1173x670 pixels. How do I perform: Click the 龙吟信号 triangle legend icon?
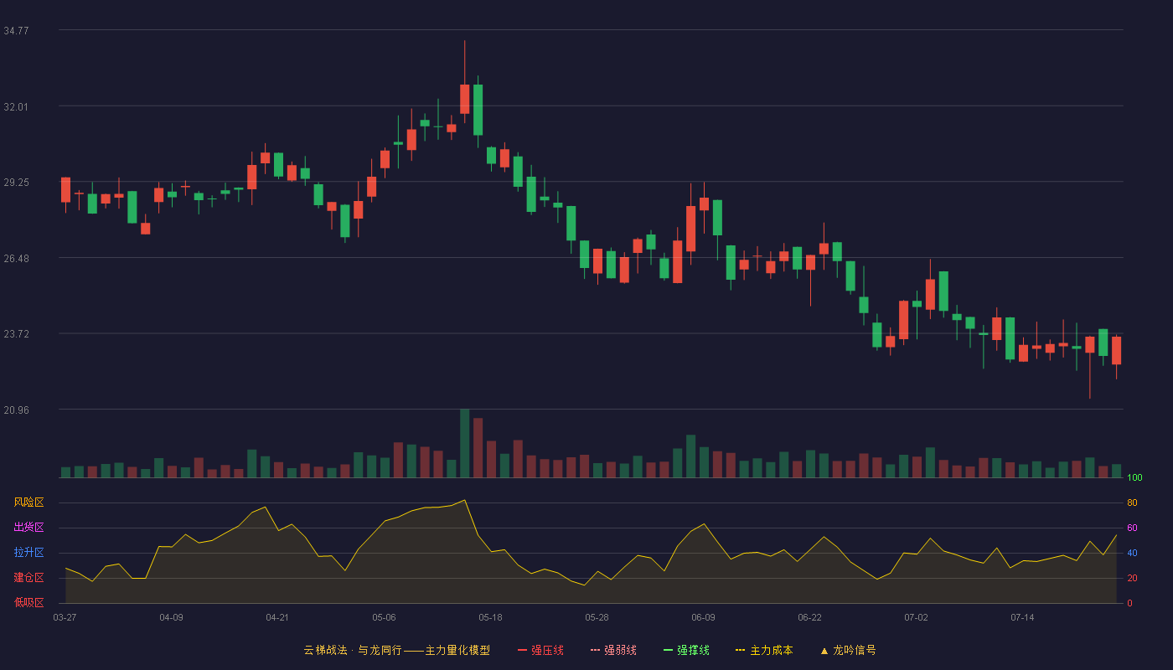click(824, 650)
